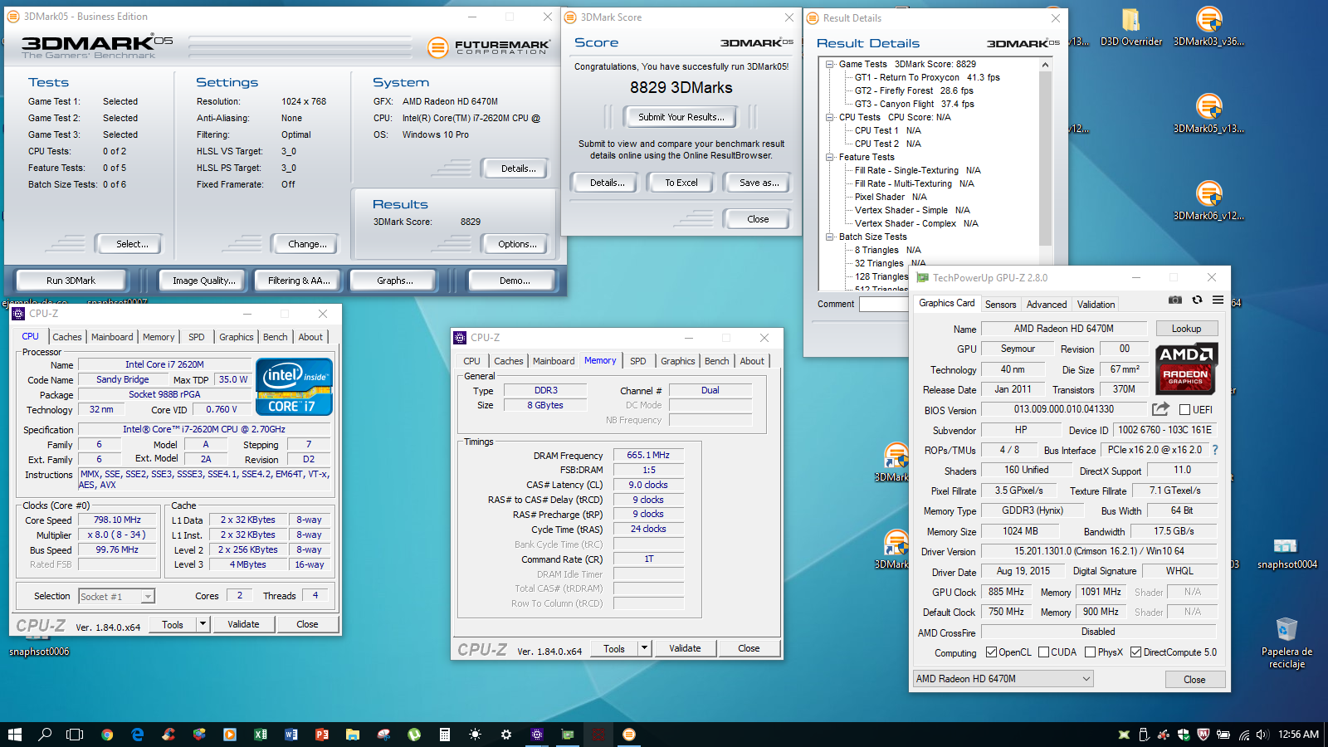Open Word from the taskbar
Viewport: 1328px width, 747px height.
290,735
